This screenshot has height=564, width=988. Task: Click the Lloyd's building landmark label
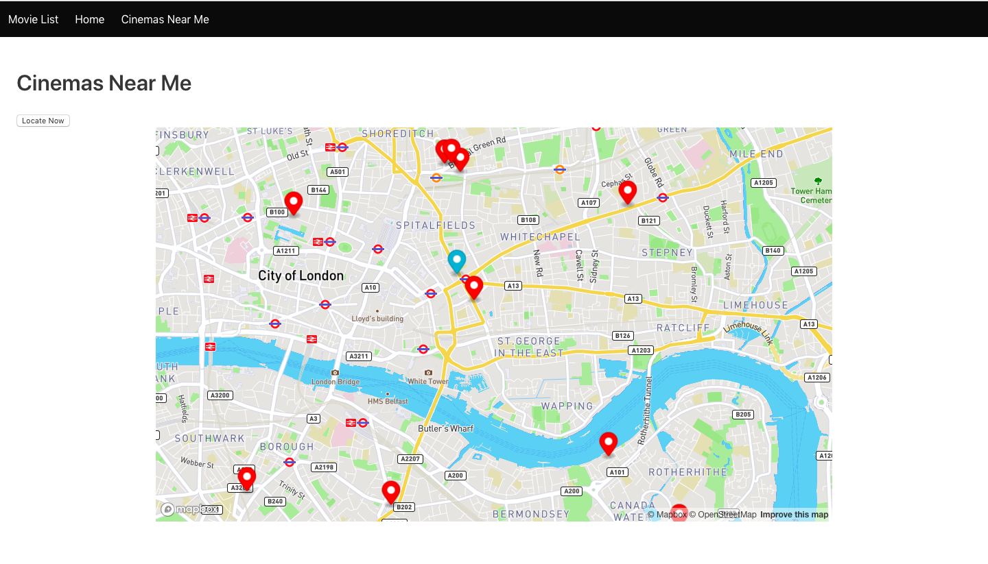(377, 319)
